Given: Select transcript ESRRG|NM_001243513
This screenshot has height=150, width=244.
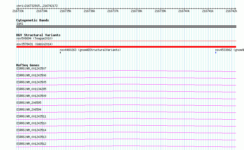Looking at the screenshot, I should click(x=31, y=137).
